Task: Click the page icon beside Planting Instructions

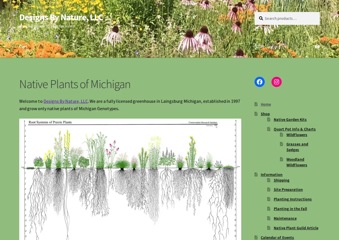Action: [269, 199]
